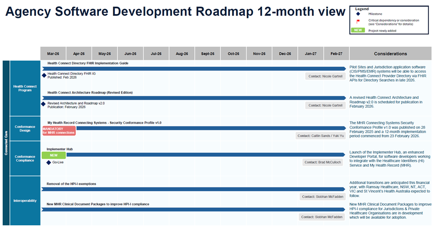Screen dimensions: 435x244
Task: Click the Legend heading
Action: click(362, 9)
